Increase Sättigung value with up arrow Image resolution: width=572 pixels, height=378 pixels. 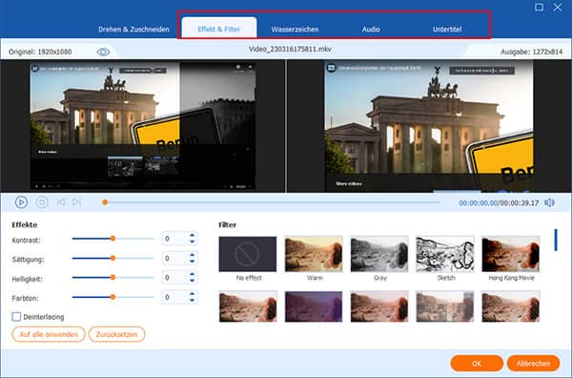(x=193, y=255)
